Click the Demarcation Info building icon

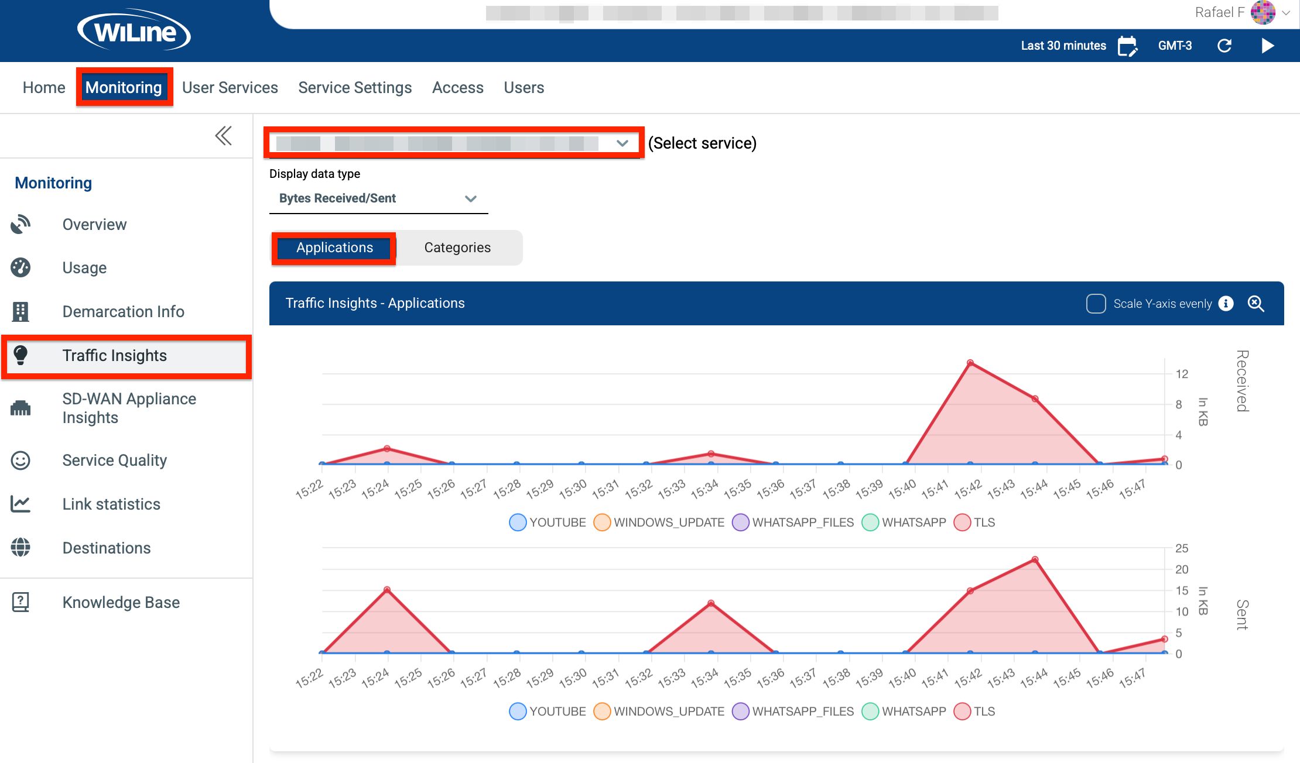pos(21,311)
